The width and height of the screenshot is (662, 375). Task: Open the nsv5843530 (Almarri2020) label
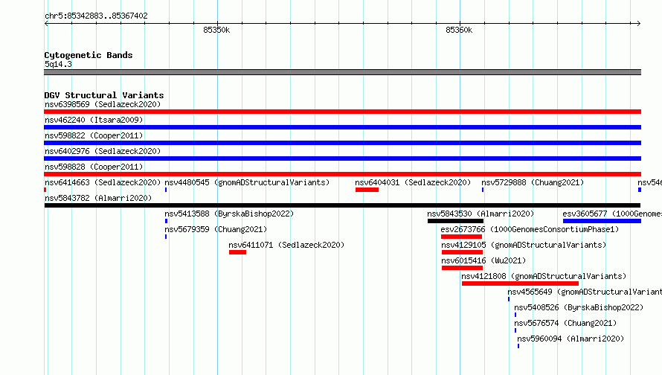click(481, 214)
